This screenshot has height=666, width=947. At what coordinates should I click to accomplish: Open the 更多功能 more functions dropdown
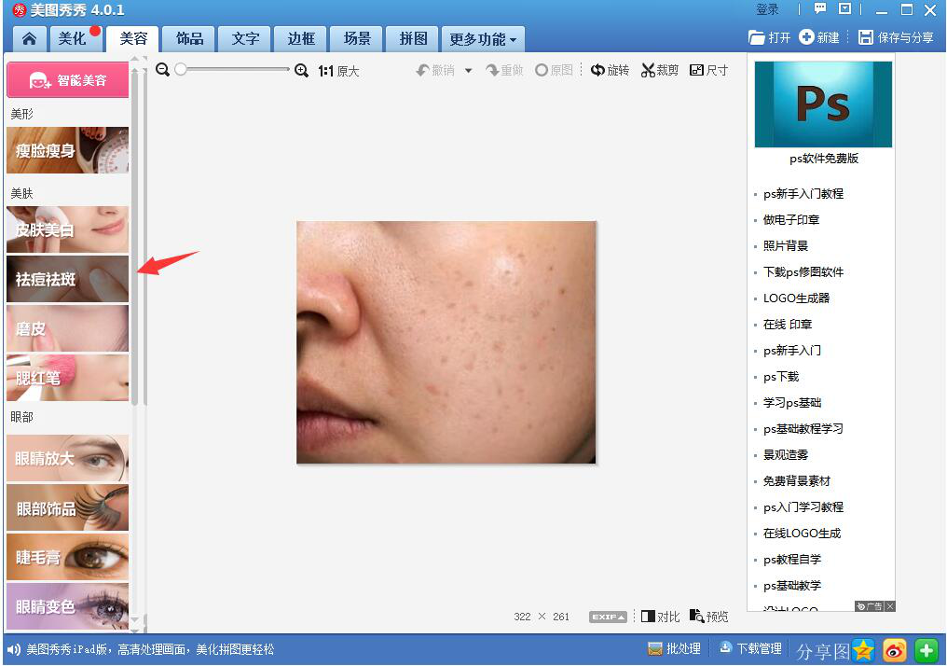pos(481,38)
